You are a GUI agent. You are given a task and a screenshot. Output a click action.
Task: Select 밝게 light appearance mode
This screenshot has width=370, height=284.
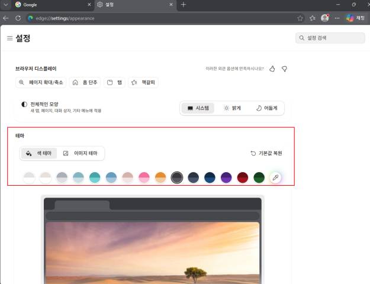(x=232, y=108)
